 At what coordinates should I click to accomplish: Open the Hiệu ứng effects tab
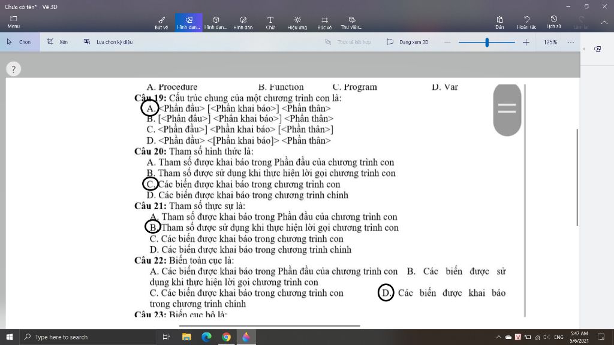click(x=297, y=23)
